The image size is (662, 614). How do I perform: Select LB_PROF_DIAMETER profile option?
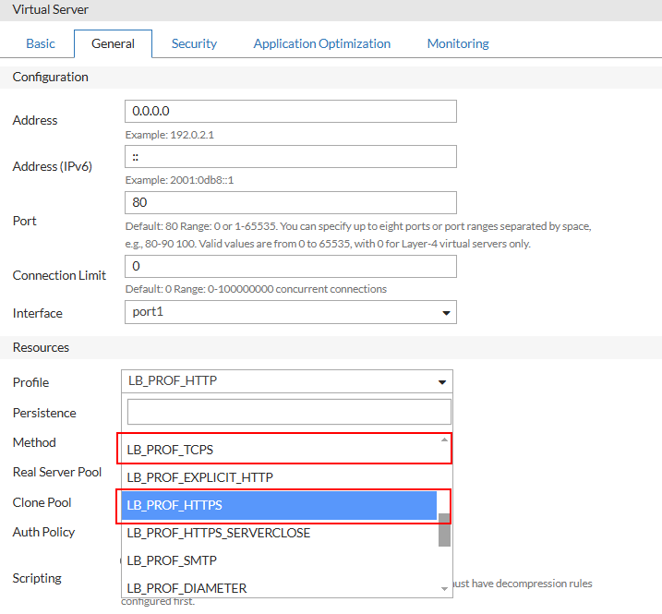277,588
